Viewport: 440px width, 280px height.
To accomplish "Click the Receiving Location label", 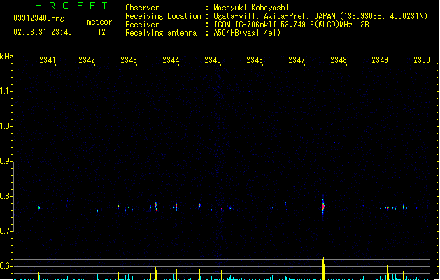I will [x=163, y=16].
